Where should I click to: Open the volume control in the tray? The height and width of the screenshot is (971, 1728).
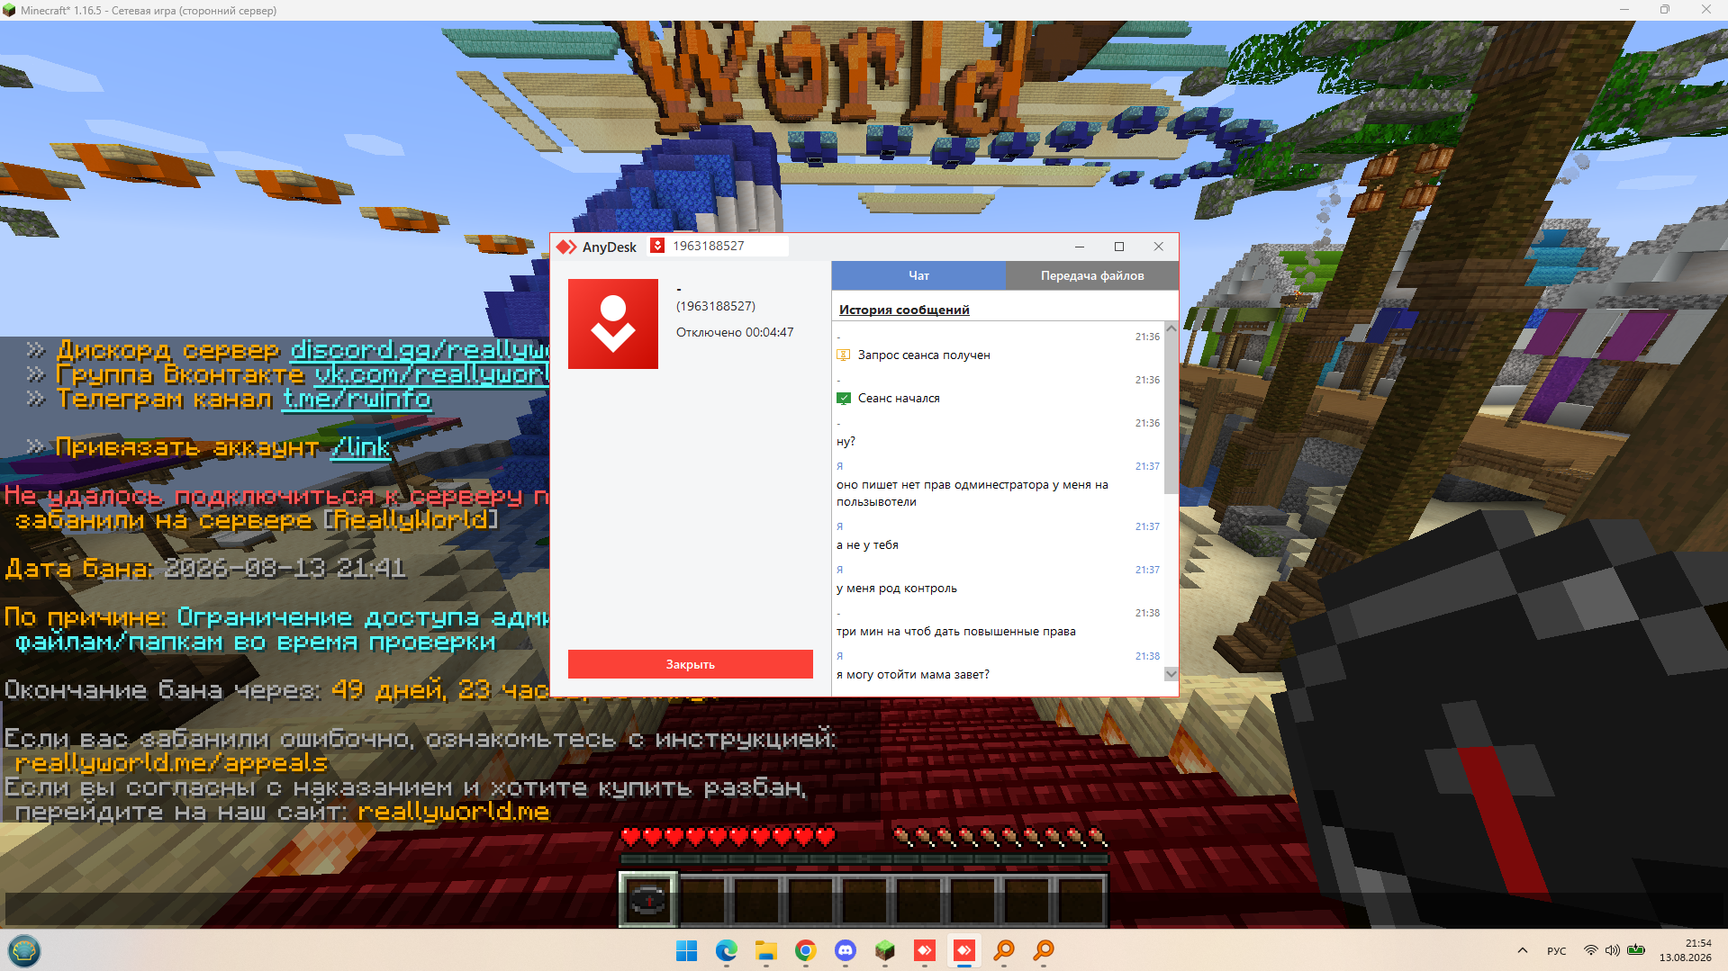[x=1612, y=950]
